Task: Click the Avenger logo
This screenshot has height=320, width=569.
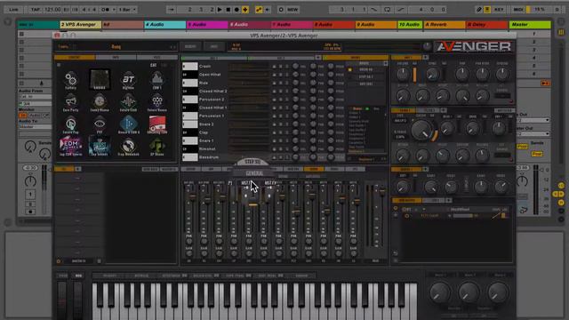Action: [473, 47]
